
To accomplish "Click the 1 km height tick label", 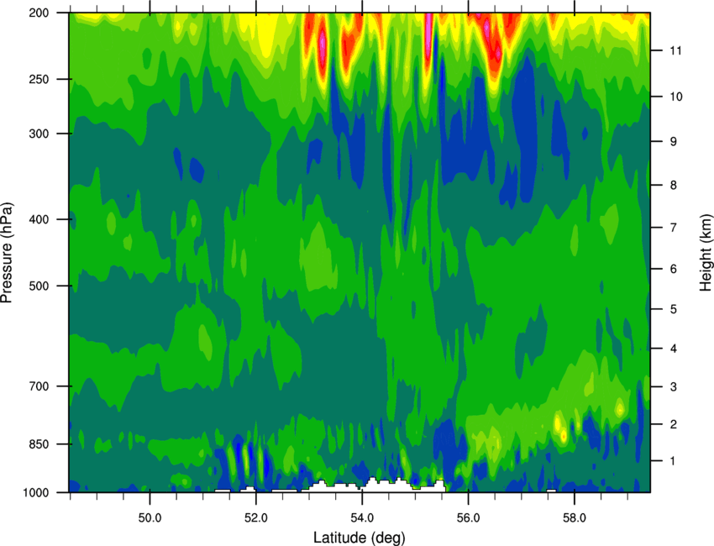I will pyautogui.click(x=673, y=461).
